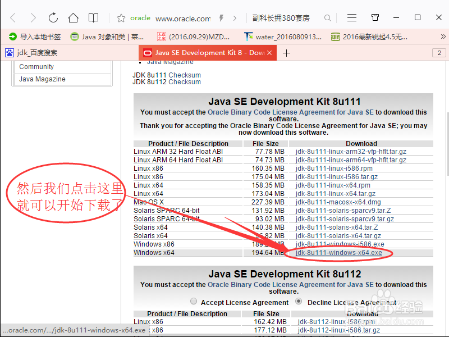Open (2016.09.29)MZD bookmark
This screenshot has height=337, width=449.
193,37
